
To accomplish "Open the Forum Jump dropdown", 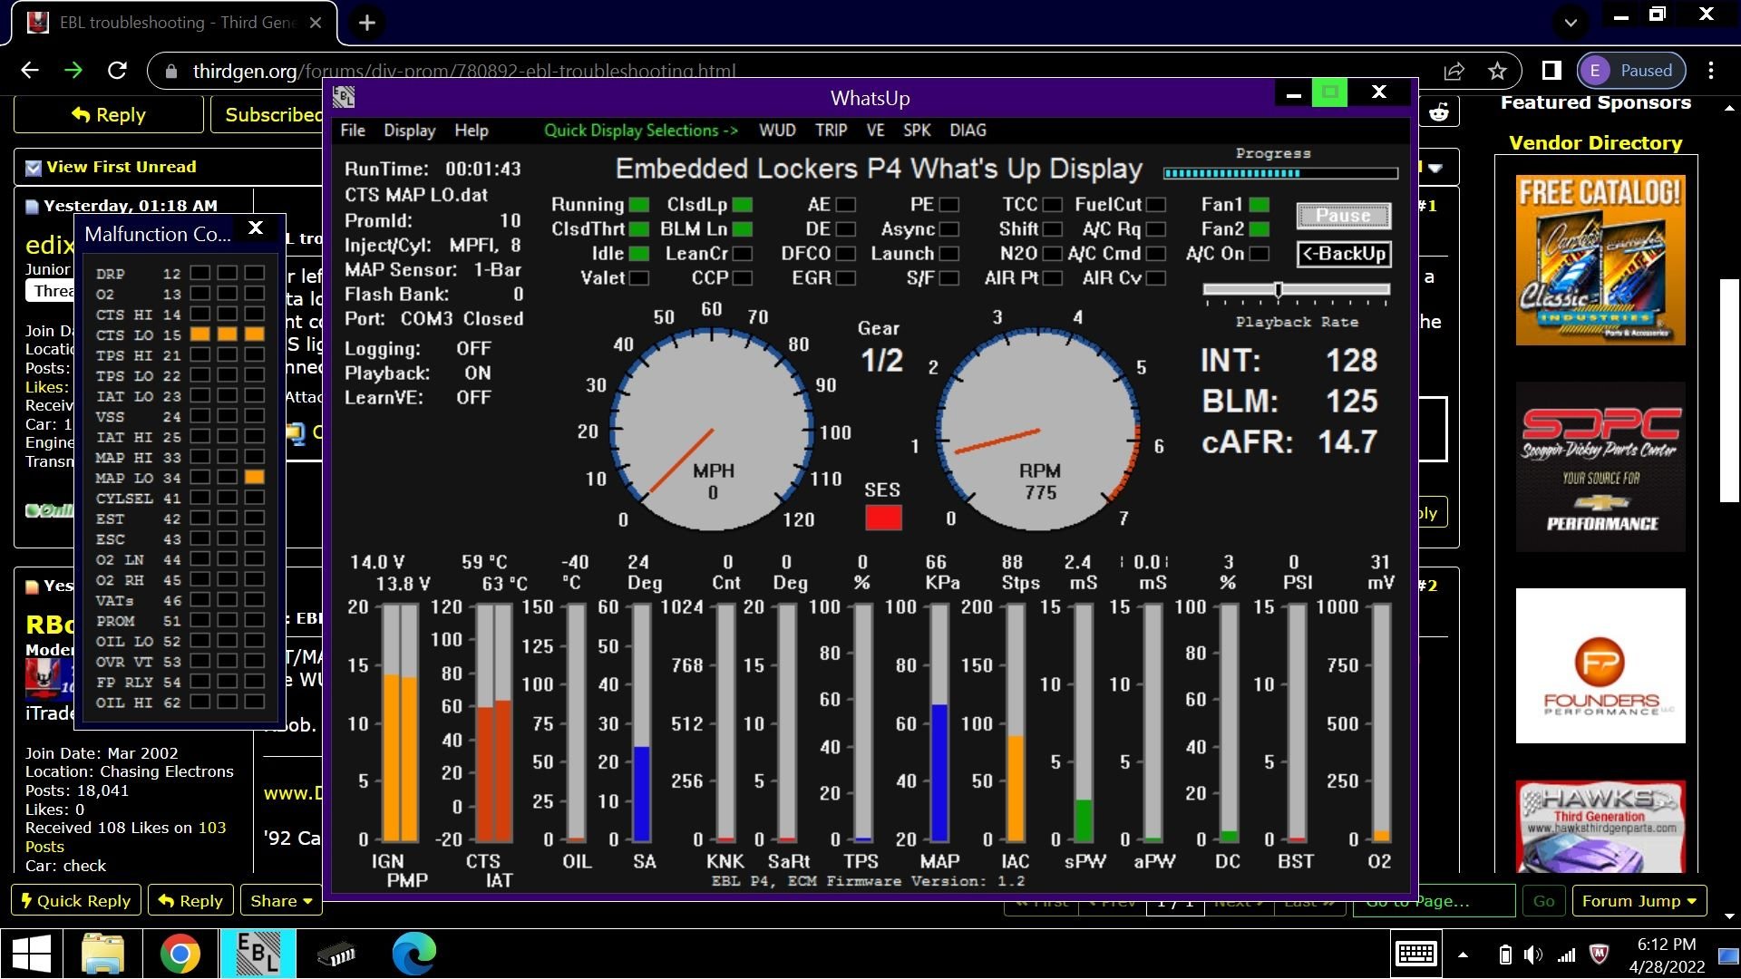I will 1639,901.
